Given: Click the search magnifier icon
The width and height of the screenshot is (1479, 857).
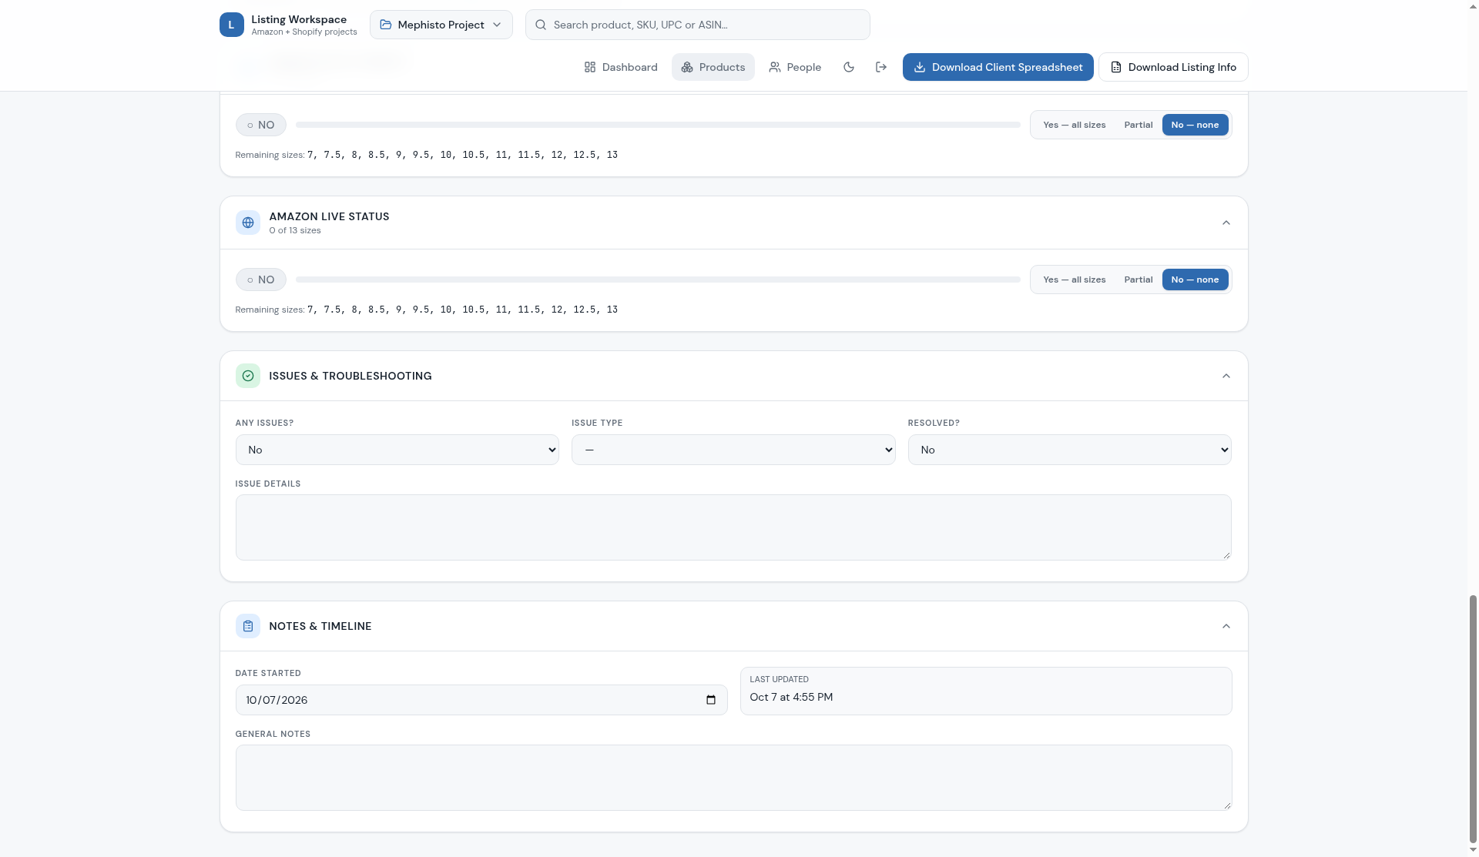Looking at the screenshot, I should coord(541,25).
